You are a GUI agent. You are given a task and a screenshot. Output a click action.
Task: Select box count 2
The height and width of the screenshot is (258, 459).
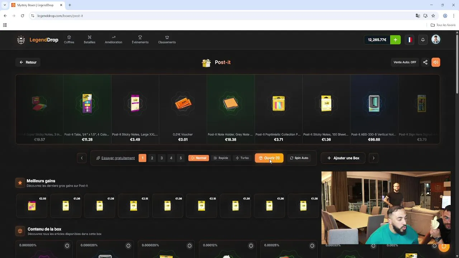[152, 158]
